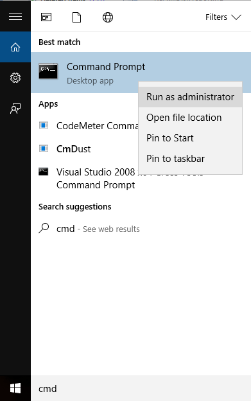The image size is (251, 401).
Task: Filter results to Apps with the apps icon
Action: pyautogui.click(x=46, y=17)
